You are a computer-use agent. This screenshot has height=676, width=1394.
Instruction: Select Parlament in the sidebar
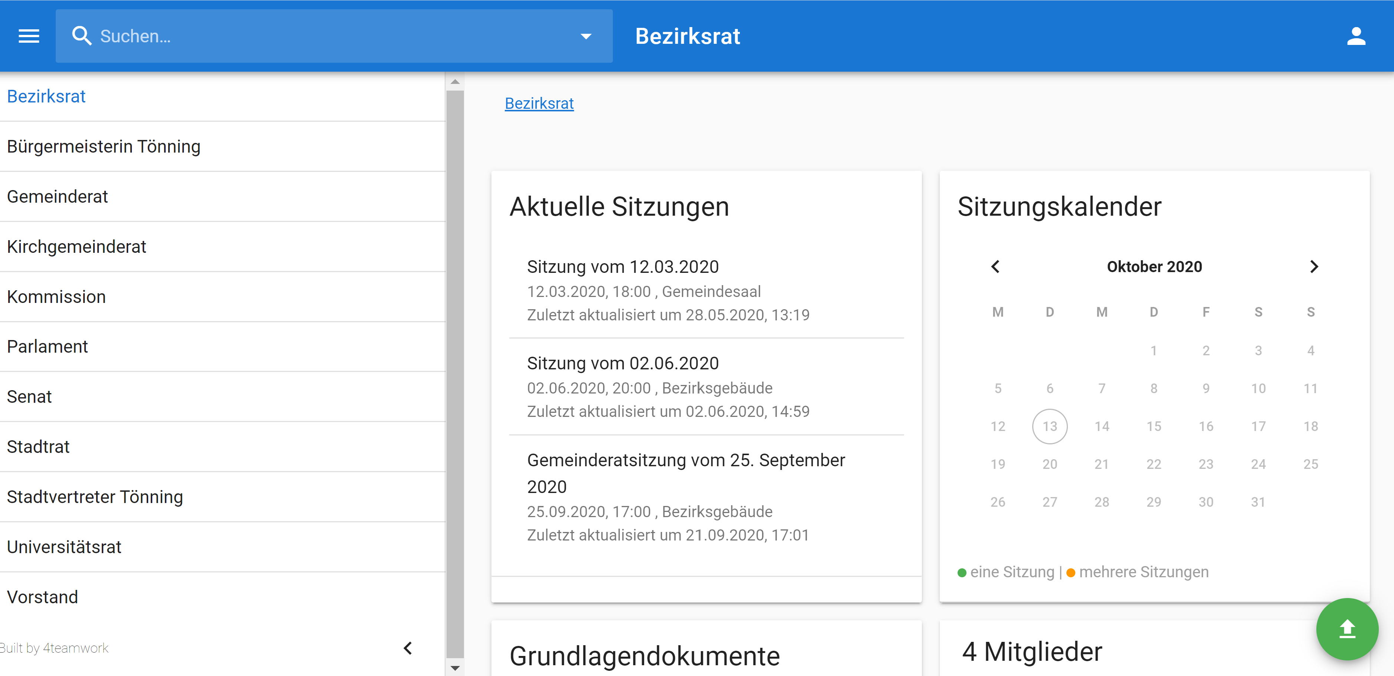(x=48, y=347)
